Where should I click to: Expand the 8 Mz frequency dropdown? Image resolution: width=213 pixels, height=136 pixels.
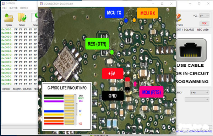pyautogui.click(x=200, y=93)
